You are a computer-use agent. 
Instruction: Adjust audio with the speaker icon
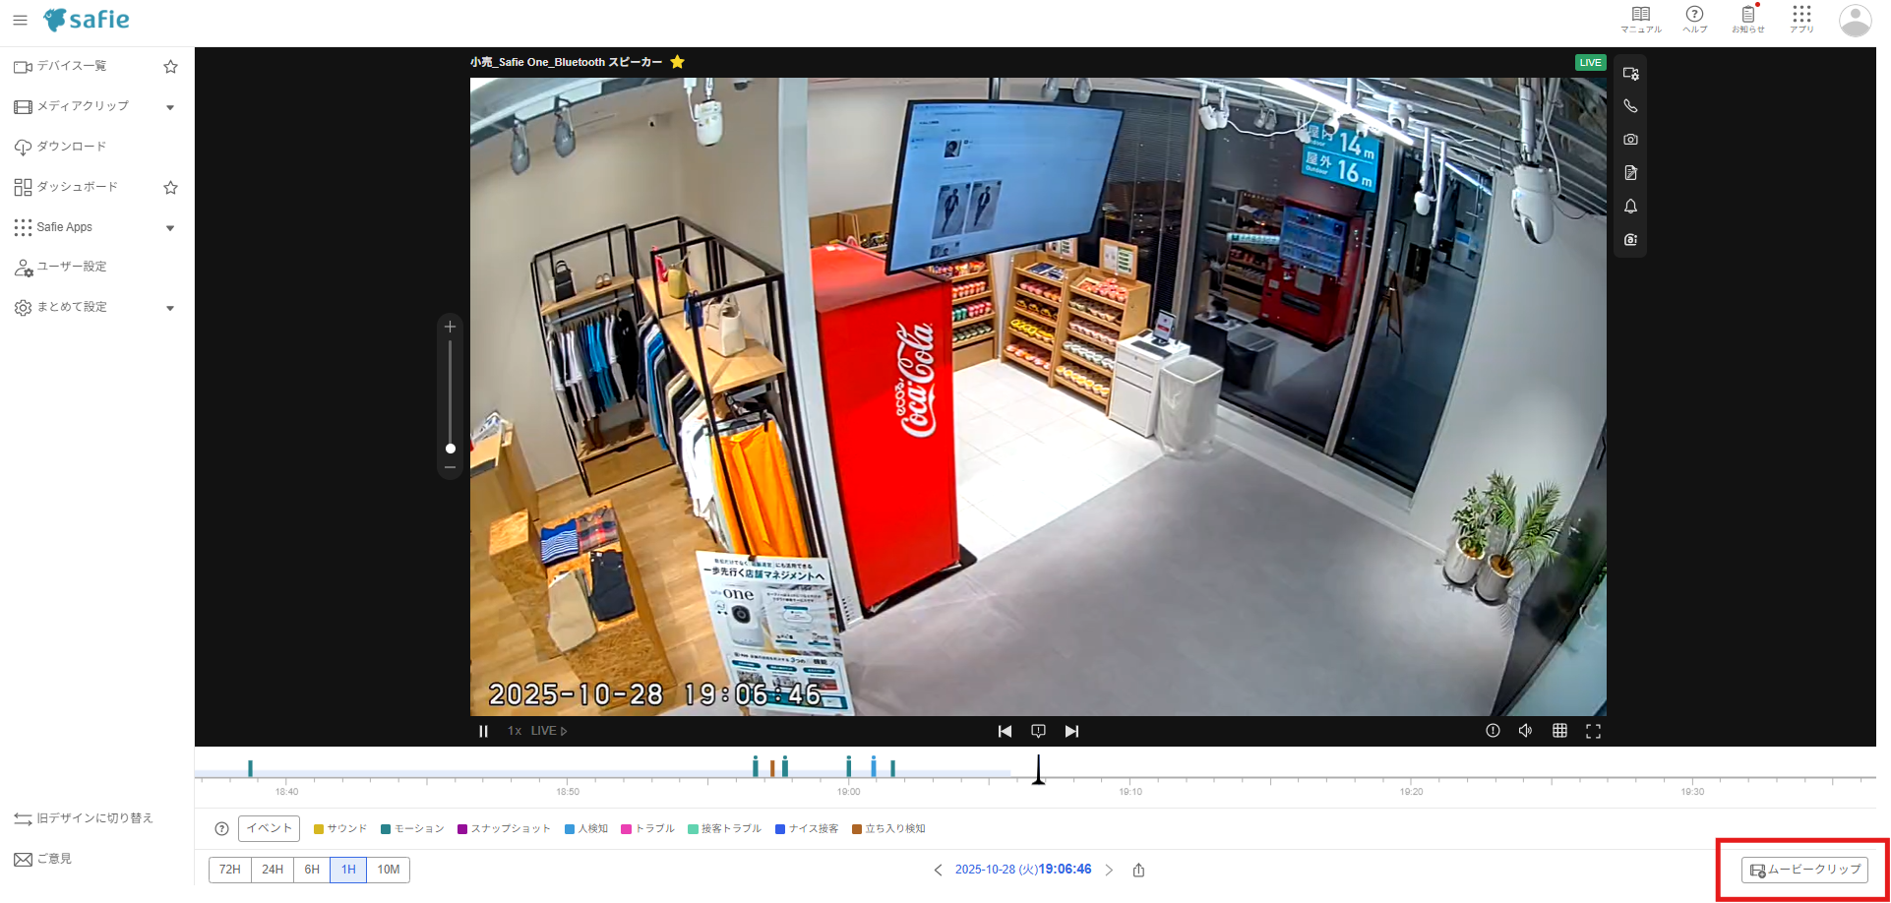[x=1526, y=730]
